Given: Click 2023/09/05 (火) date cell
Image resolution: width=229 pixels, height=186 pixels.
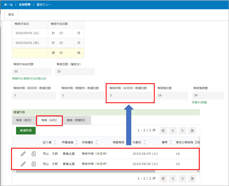Looking at the screenshot, I should point(145,154).
